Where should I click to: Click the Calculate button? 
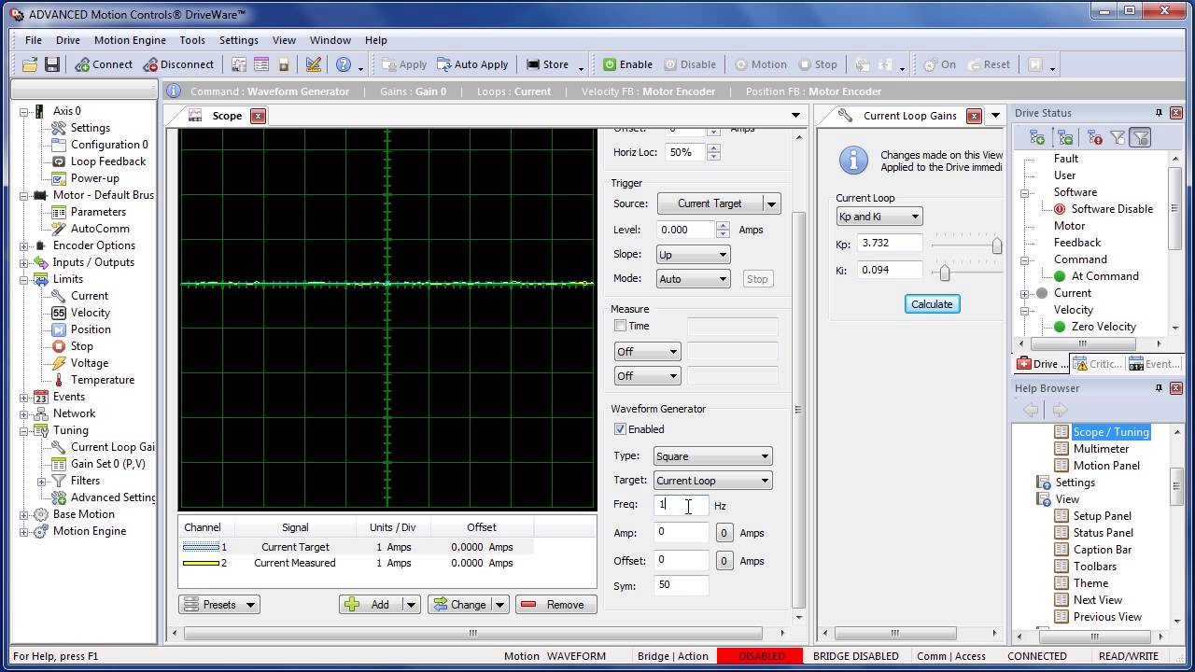(932, 304)
